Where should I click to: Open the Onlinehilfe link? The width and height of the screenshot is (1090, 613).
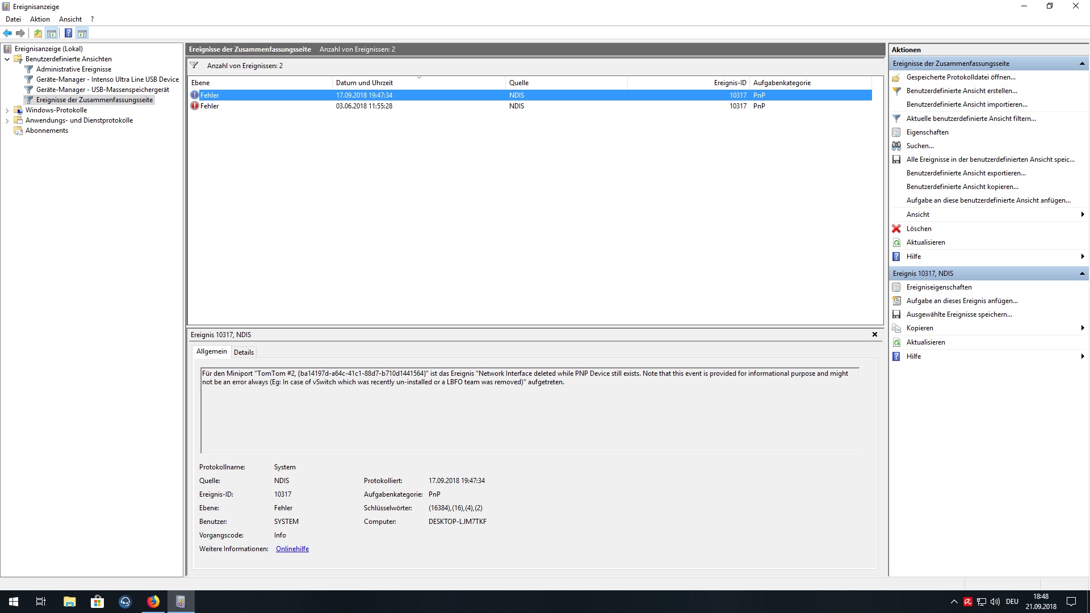pos(292,549)
